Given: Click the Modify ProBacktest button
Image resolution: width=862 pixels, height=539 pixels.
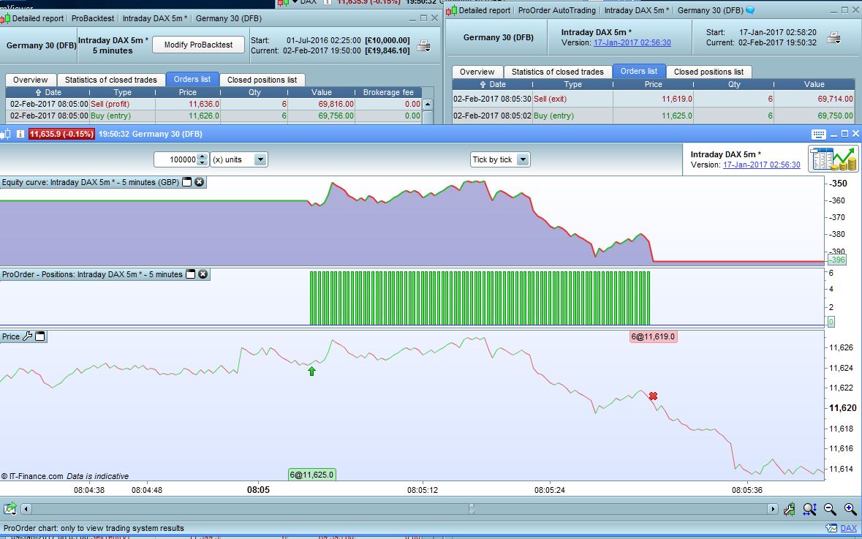Looking at the screenshot, I should tap(198, 45).
